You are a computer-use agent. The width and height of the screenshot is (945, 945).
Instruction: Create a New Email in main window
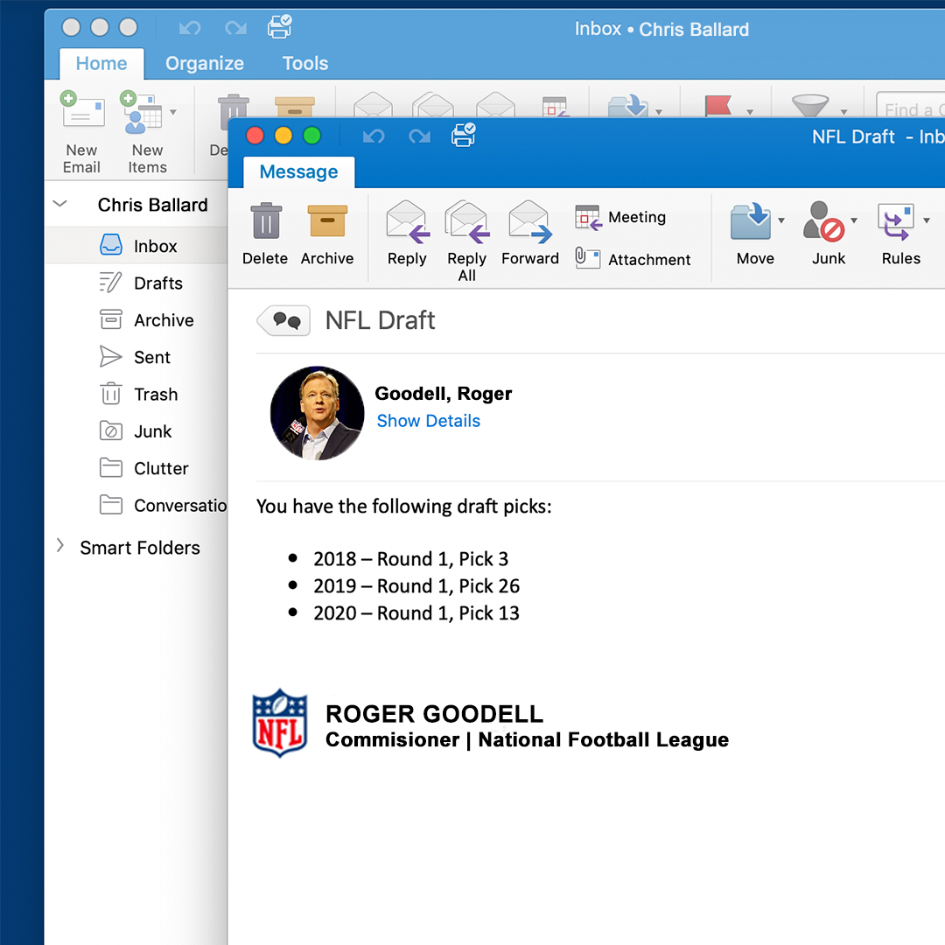click(x=82, y=133)
